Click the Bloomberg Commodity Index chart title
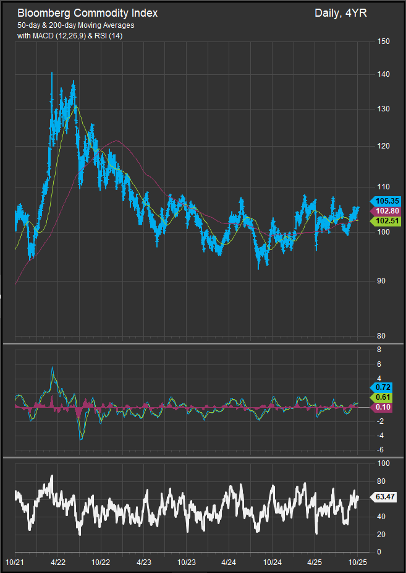The height and width of the screenshot is (573, 406). coord(87,13)
